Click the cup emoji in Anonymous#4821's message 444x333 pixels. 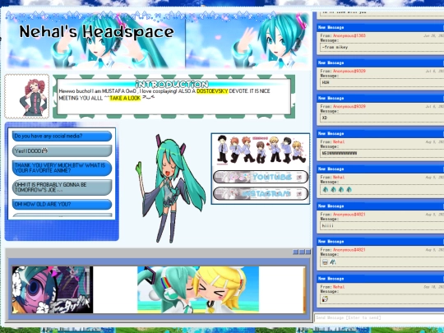point(325,262)
